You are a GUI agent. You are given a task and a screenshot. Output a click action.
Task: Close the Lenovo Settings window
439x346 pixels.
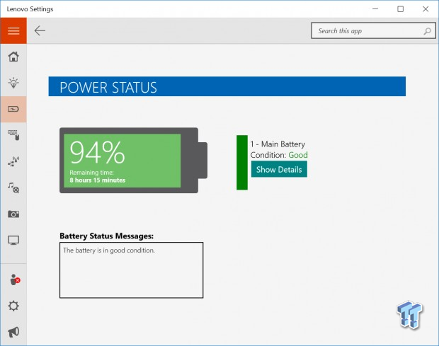(426, 9)
